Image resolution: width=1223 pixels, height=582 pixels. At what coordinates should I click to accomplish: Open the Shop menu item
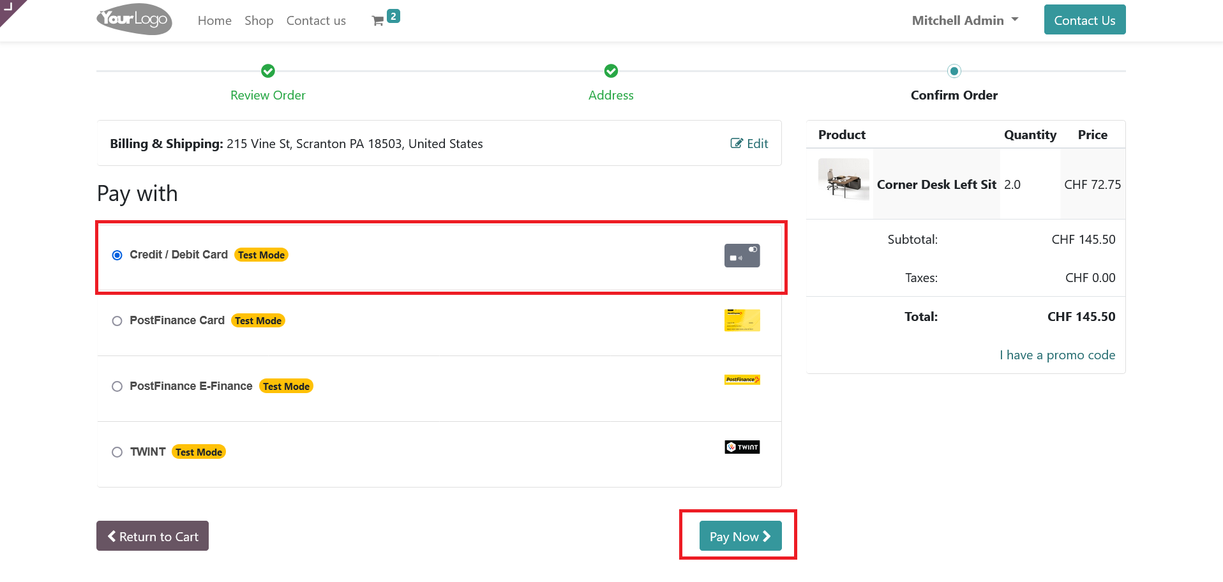pyautogui.click(x=259, y=20)
